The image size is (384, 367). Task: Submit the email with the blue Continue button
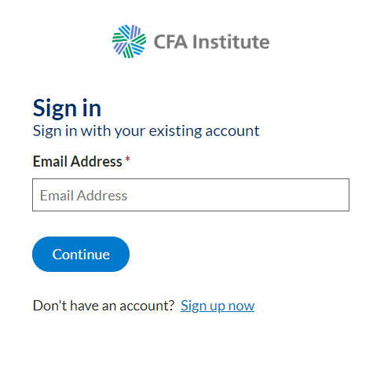[x=81, y=255]
